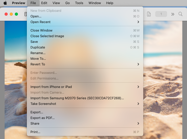Choose Duplicate from the File menu

pos(85,47)
